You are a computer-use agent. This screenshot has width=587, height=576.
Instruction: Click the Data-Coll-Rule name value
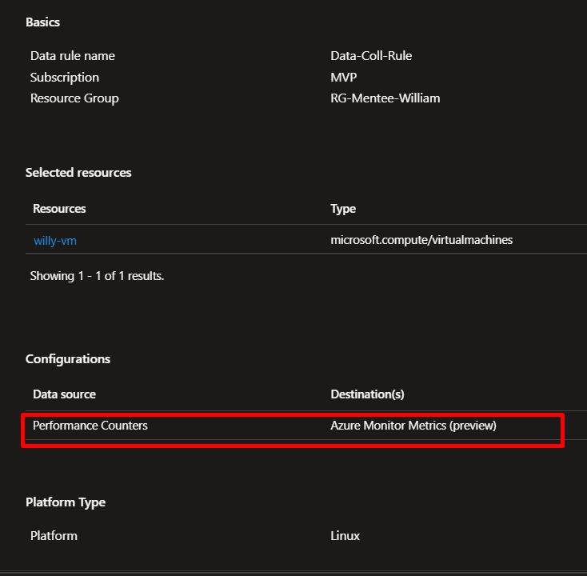point(371,56)
